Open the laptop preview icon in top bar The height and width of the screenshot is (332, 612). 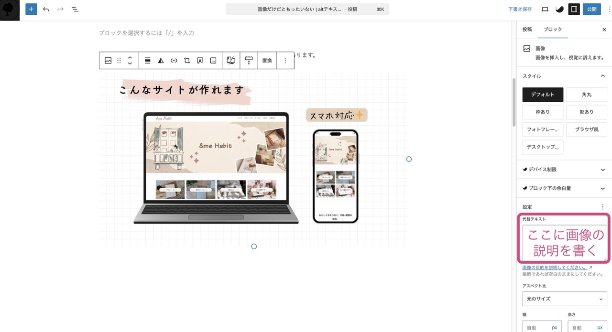tap(545, 9)
